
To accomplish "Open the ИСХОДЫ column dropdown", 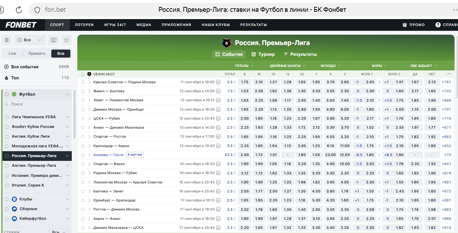I will tap(331, 66).
